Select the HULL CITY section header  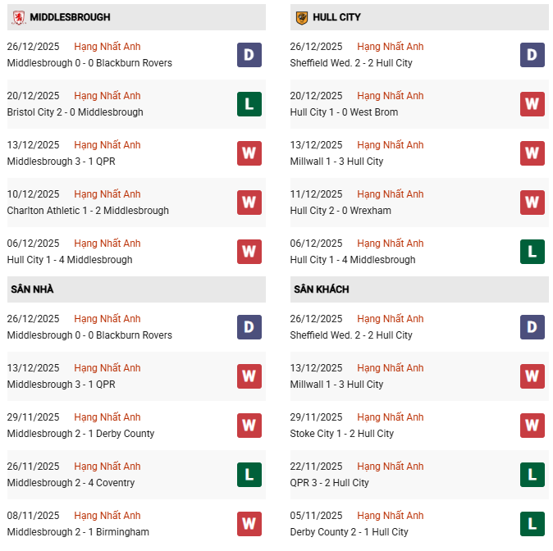click(336, 17)
